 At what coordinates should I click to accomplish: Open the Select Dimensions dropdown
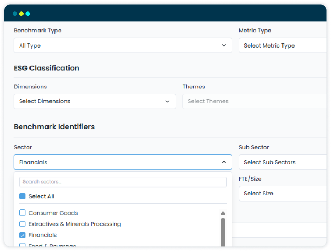point(95,101)
